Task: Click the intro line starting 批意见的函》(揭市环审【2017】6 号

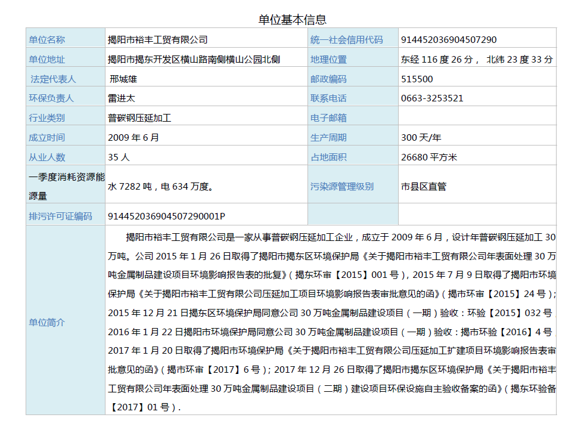Action: (x=332, y=369)
